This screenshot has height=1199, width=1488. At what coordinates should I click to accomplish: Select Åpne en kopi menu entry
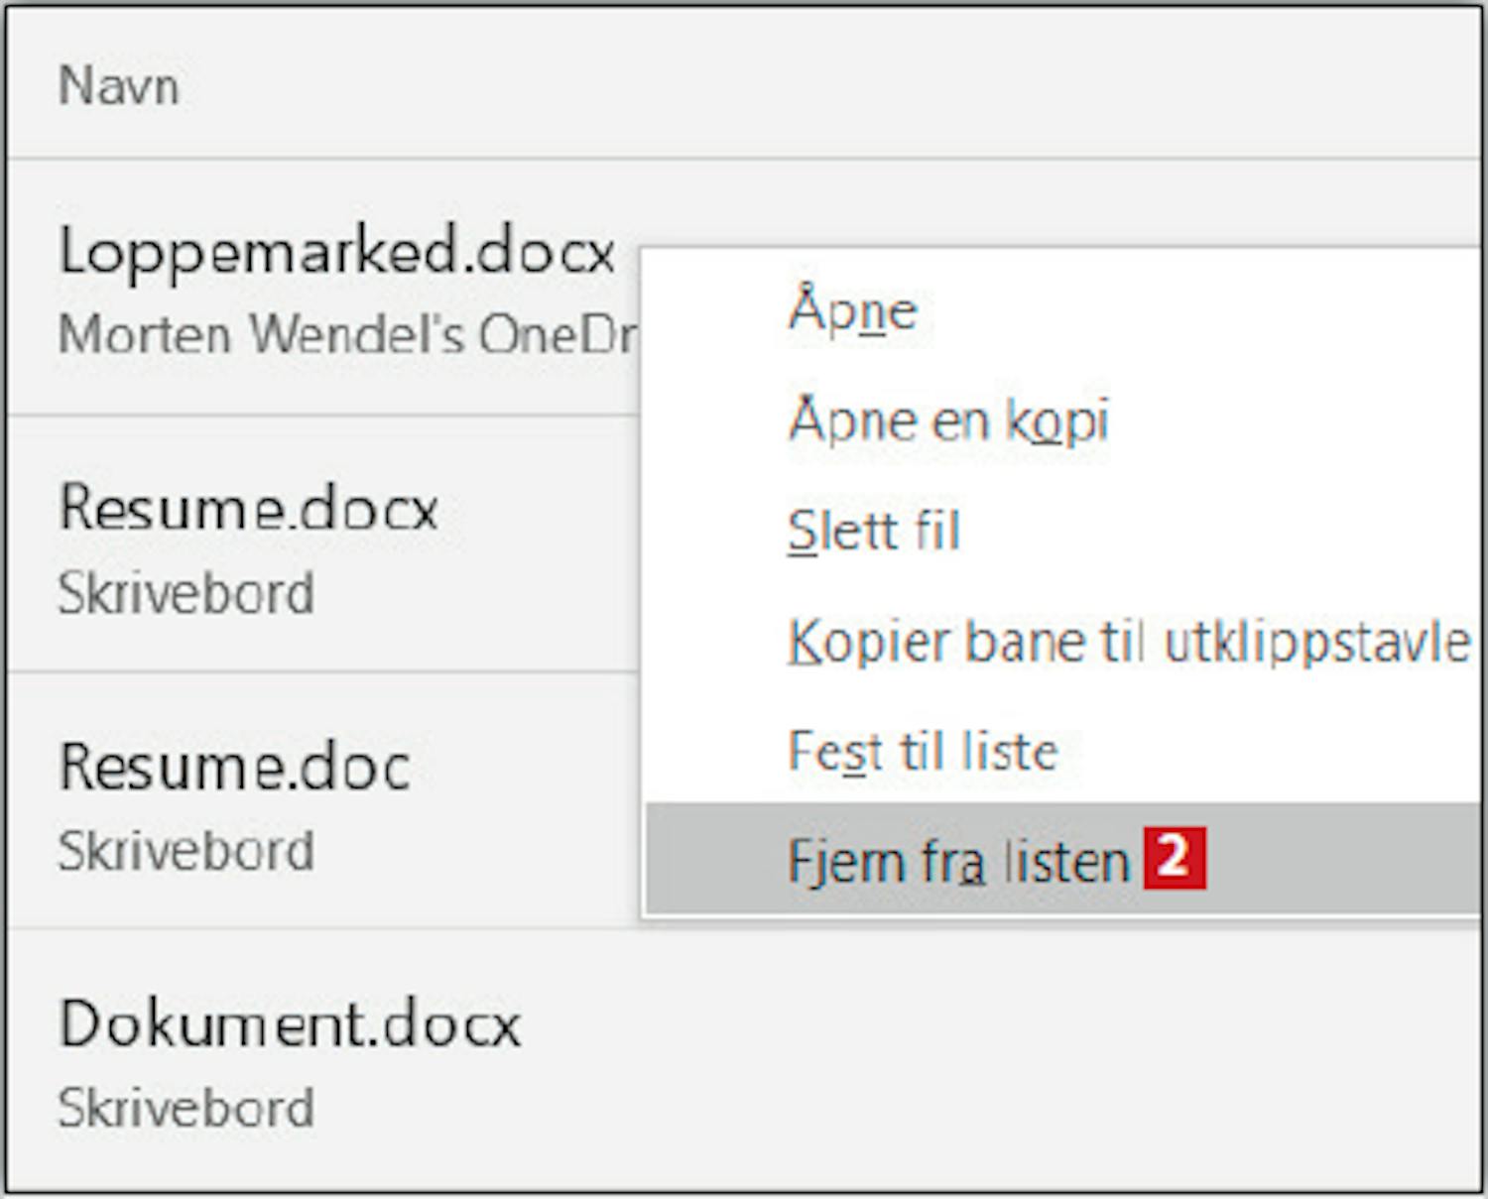948,420
